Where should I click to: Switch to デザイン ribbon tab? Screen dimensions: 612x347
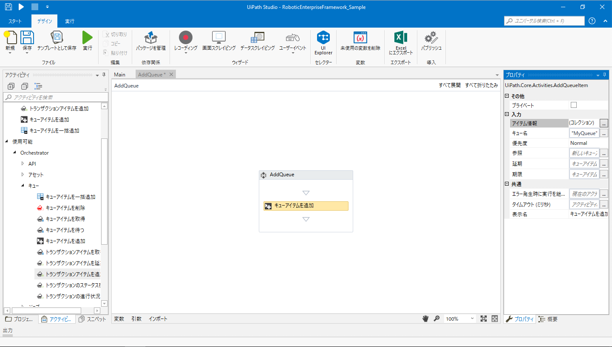tap(45, 21)
